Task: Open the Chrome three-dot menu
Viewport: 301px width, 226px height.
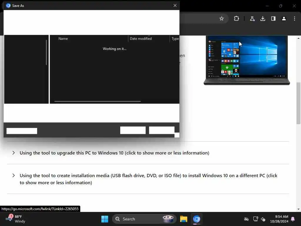Action: 295,19
